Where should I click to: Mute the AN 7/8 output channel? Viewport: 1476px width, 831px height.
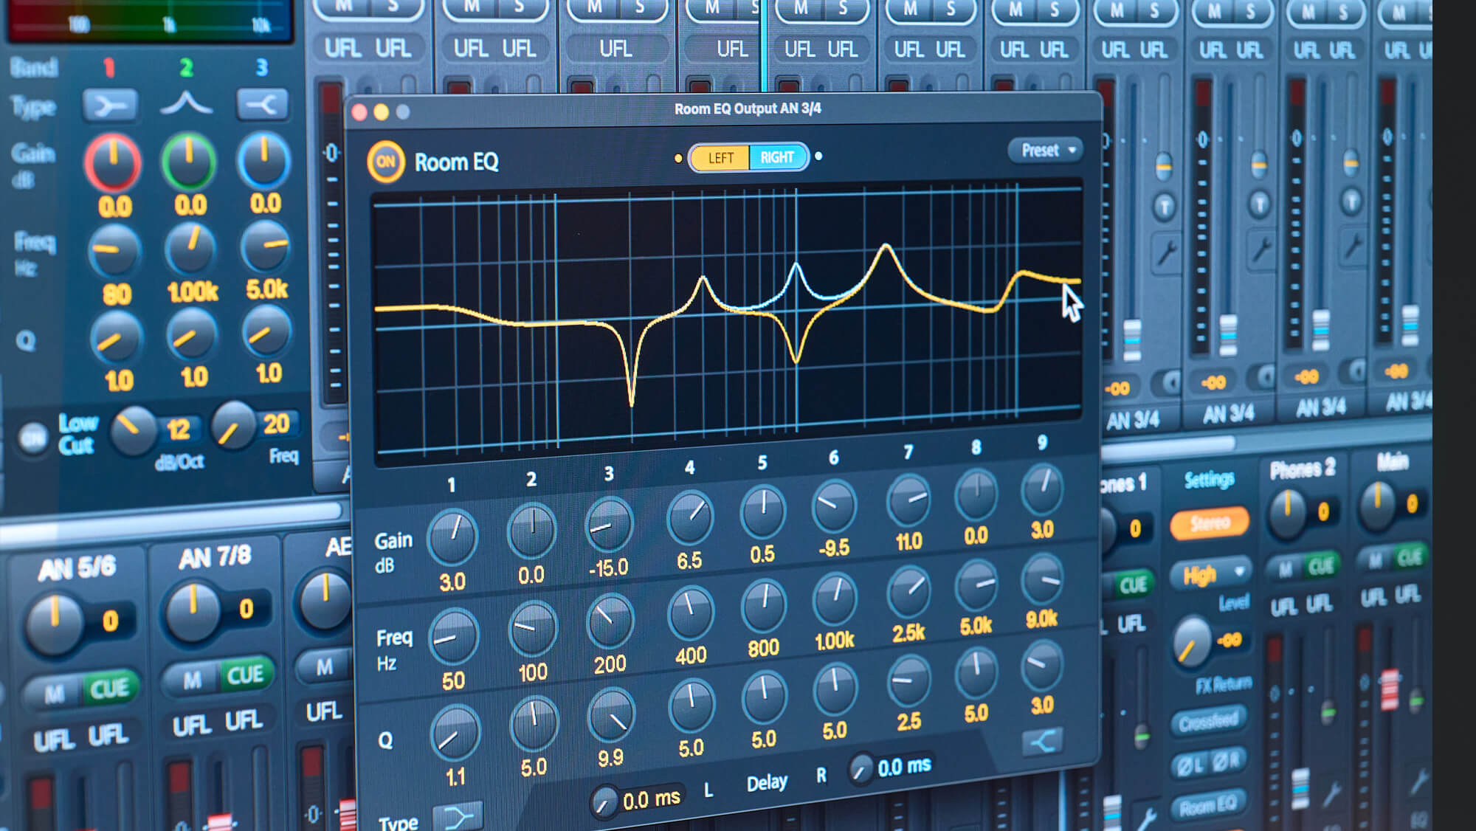[191, 680]
